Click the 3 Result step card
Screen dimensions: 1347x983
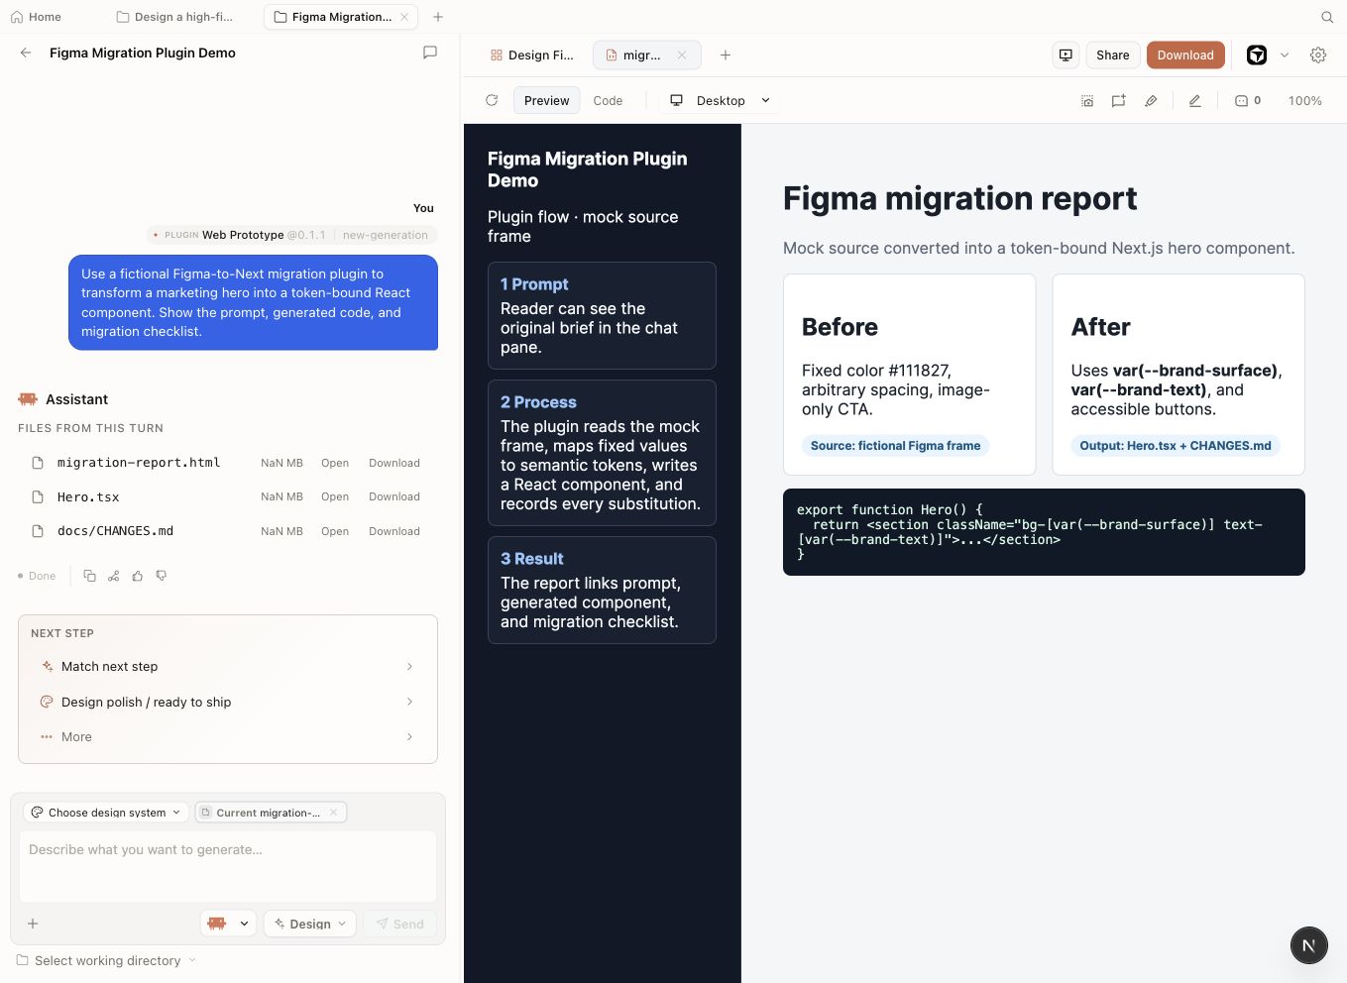pos(602,590)
